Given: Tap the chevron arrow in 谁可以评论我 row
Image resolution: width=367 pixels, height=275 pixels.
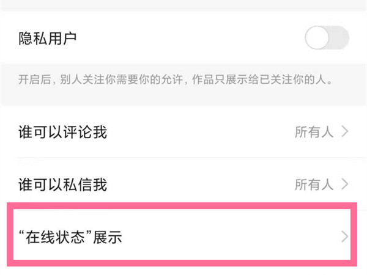Looking at the screenshot, I should pyautogui.click(x=345, y=131).
